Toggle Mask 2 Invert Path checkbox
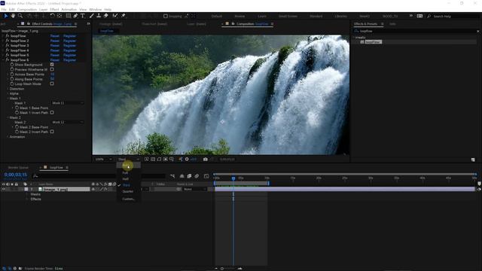 click(x=52, y=132)
